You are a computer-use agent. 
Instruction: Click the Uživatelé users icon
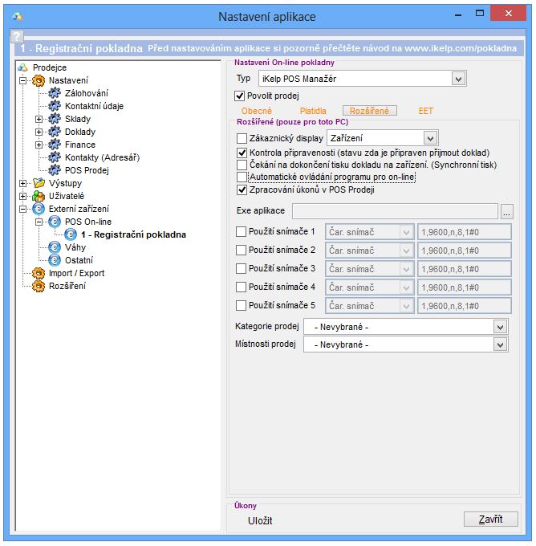39,196
